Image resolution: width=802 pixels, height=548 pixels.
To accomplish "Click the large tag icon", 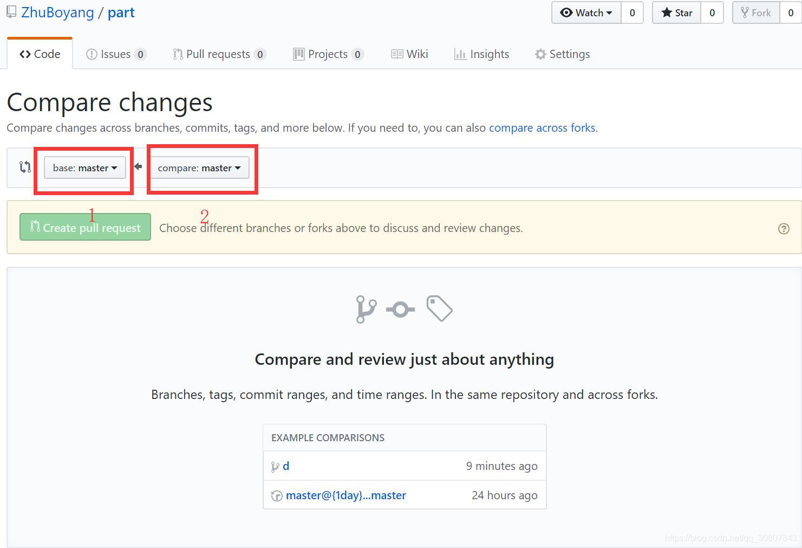I will pos(439,308).
